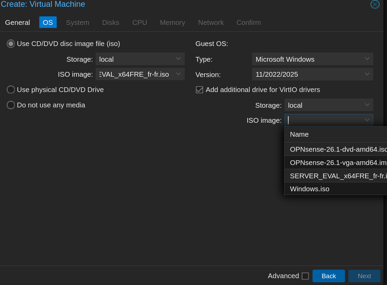Viewport: 387px width, 285px height.
Task: Choose 'Do not use any media' option
Action: (x=11, y=105)
